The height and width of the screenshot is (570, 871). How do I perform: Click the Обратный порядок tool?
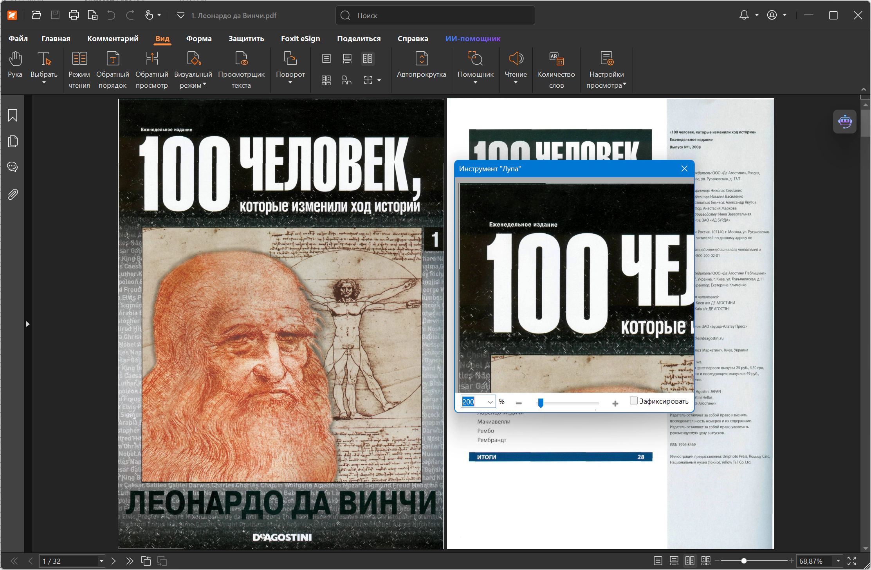point(113,70)
